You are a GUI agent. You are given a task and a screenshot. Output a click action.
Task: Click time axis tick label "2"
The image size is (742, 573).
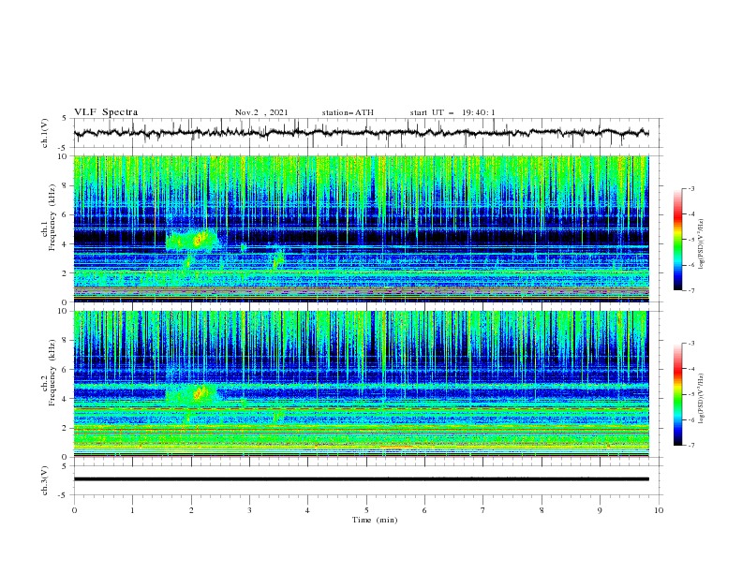pyautogui.click(x=191, y=510)
